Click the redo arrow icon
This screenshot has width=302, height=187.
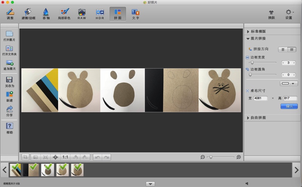click(x=106, y=157)
